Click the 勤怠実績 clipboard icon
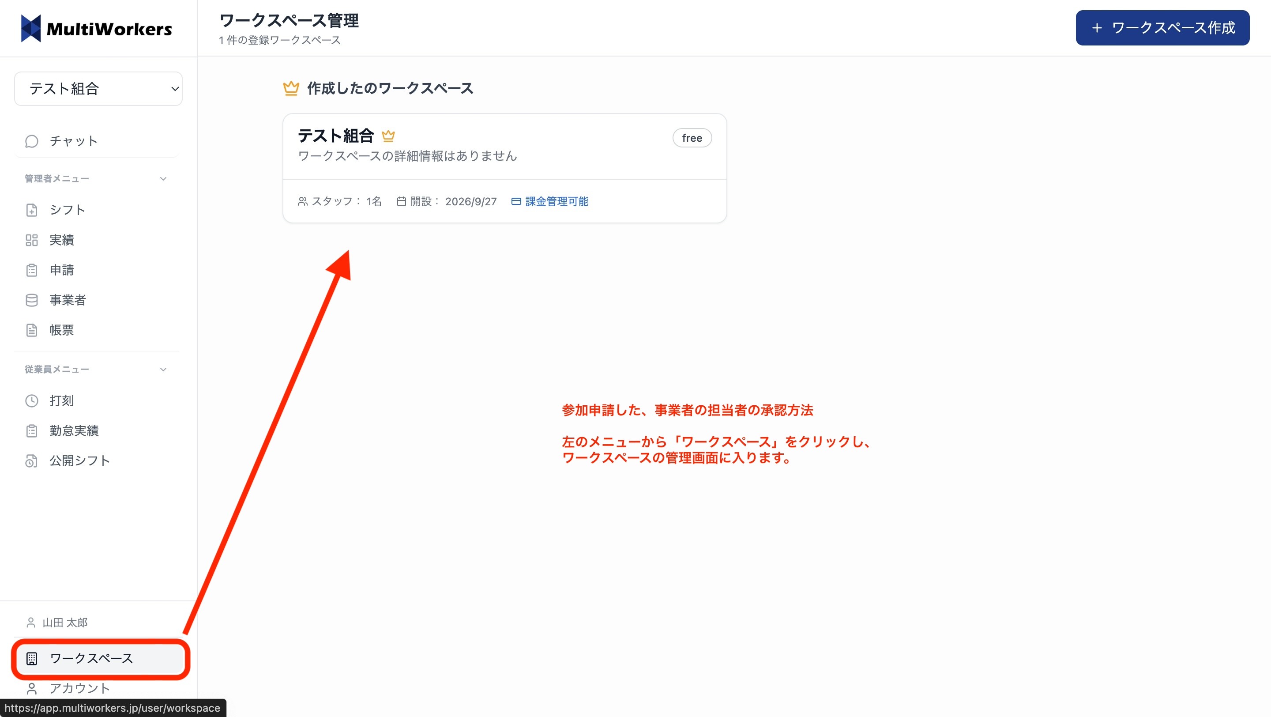This screenshot has width=1271, height=717. tap(32, 431)
